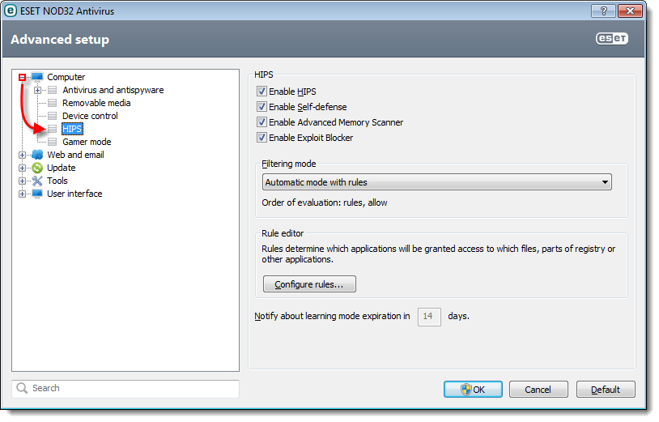Select Device control tree item
The height and width of the screenshot is (422, 659).
click(90, 116)
